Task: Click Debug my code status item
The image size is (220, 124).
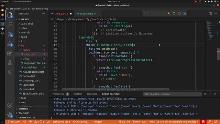Action: (x=62, y=122)
